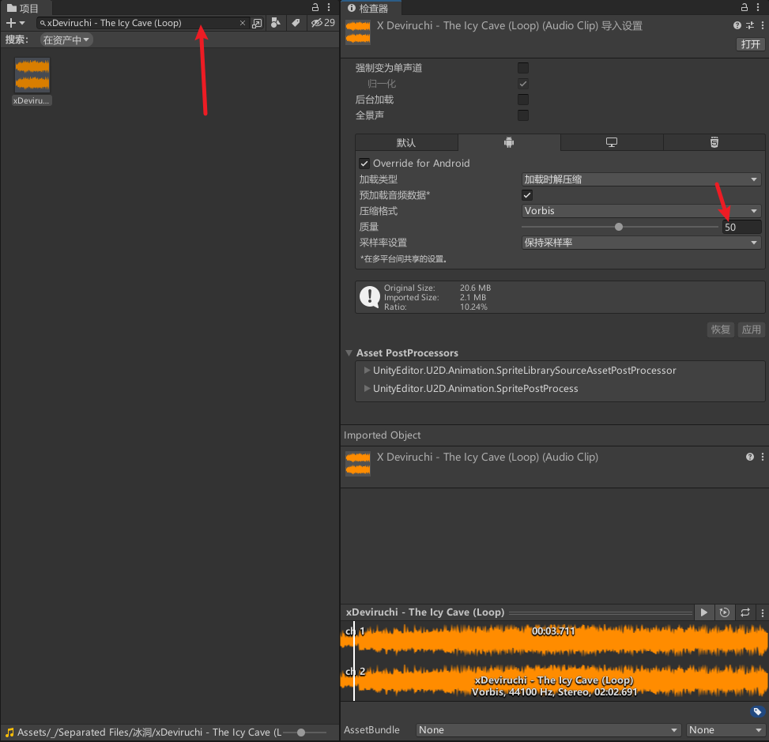Click the info warning icon beside sizes
This screenshot has width=769, height=742.
tap(369, 296)
